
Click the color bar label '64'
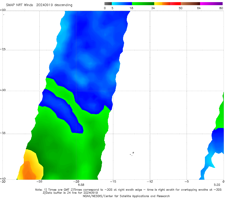pyautogui.click(x=199, y=8)
